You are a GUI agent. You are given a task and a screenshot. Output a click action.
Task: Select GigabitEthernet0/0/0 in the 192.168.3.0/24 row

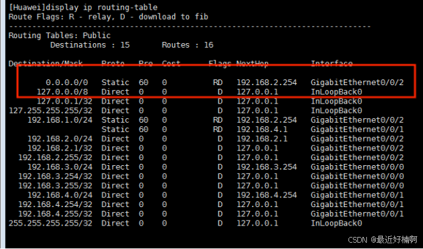357,167
